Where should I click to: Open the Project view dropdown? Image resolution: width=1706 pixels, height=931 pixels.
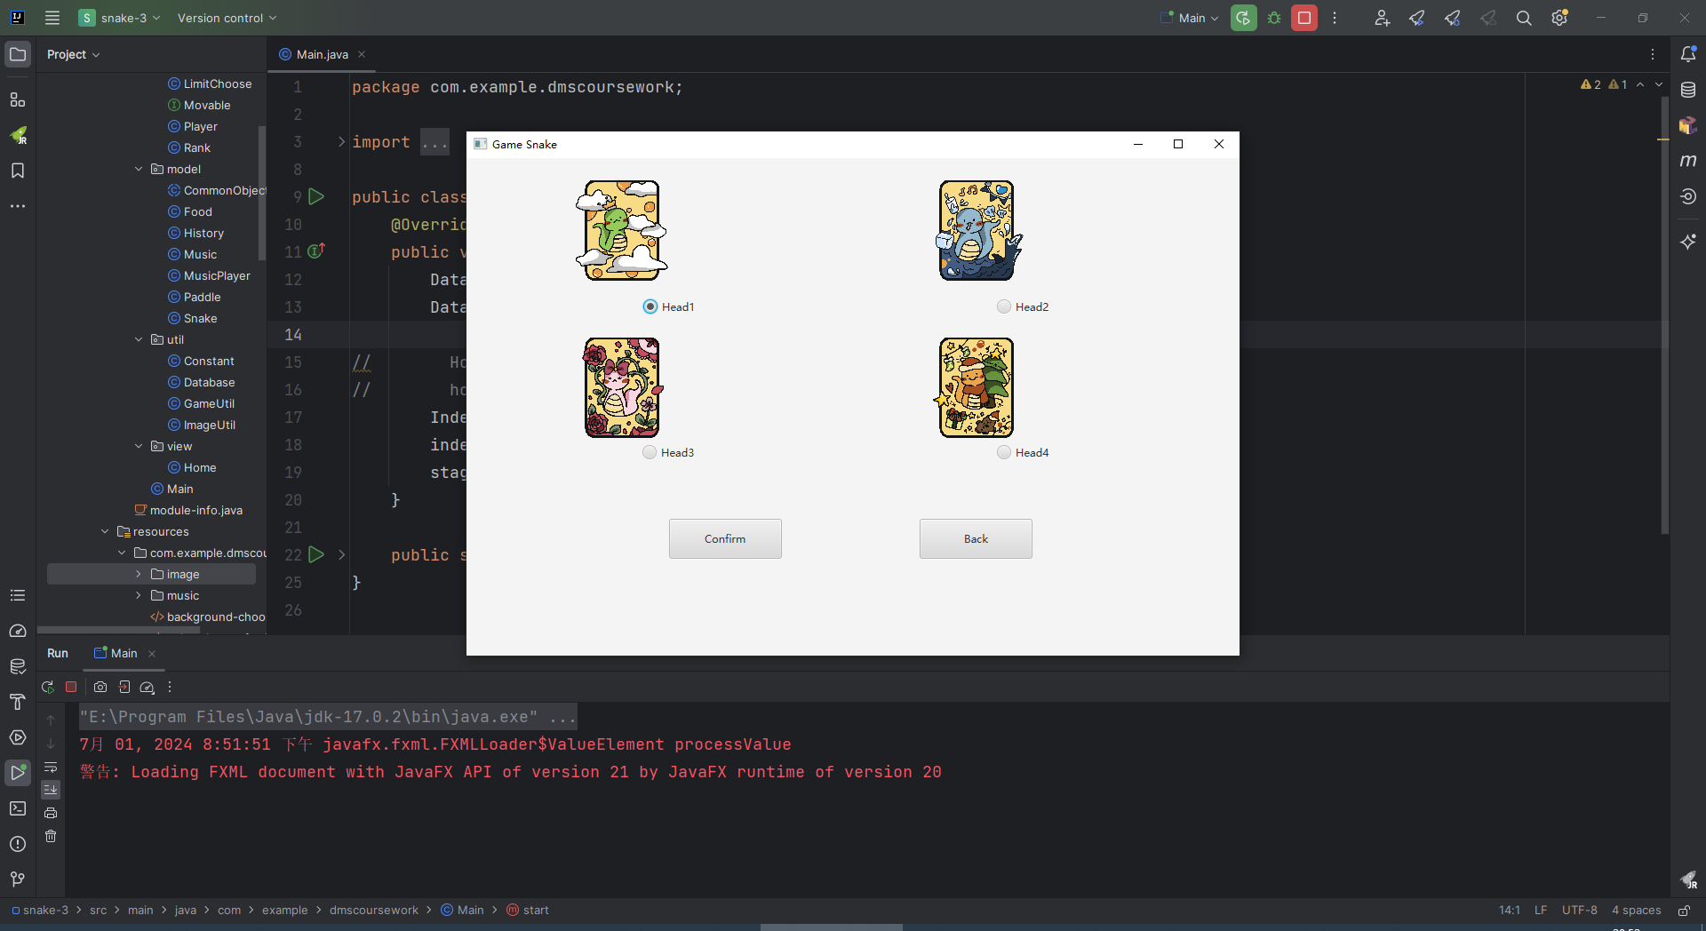tap(74, 54)
